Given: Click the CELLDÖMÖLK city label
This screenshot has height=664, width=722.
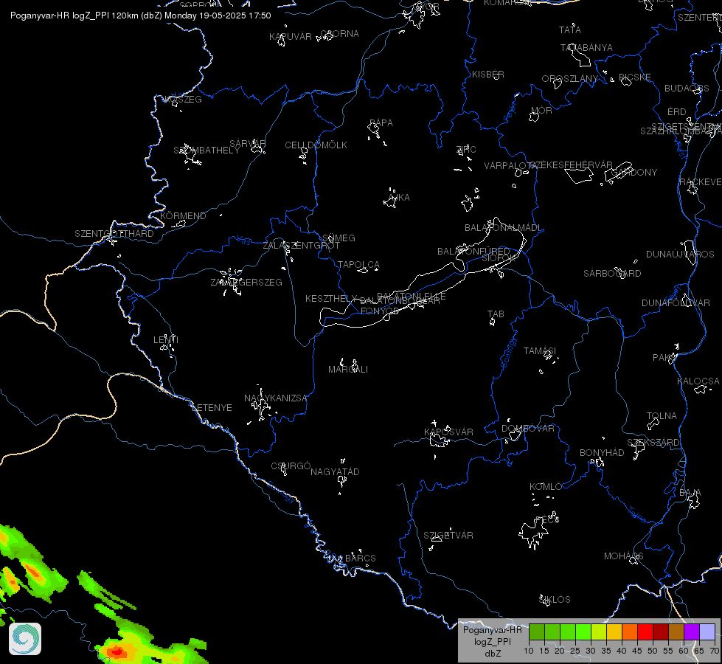Looking at the screenshot, I should (x=316, y=145).
